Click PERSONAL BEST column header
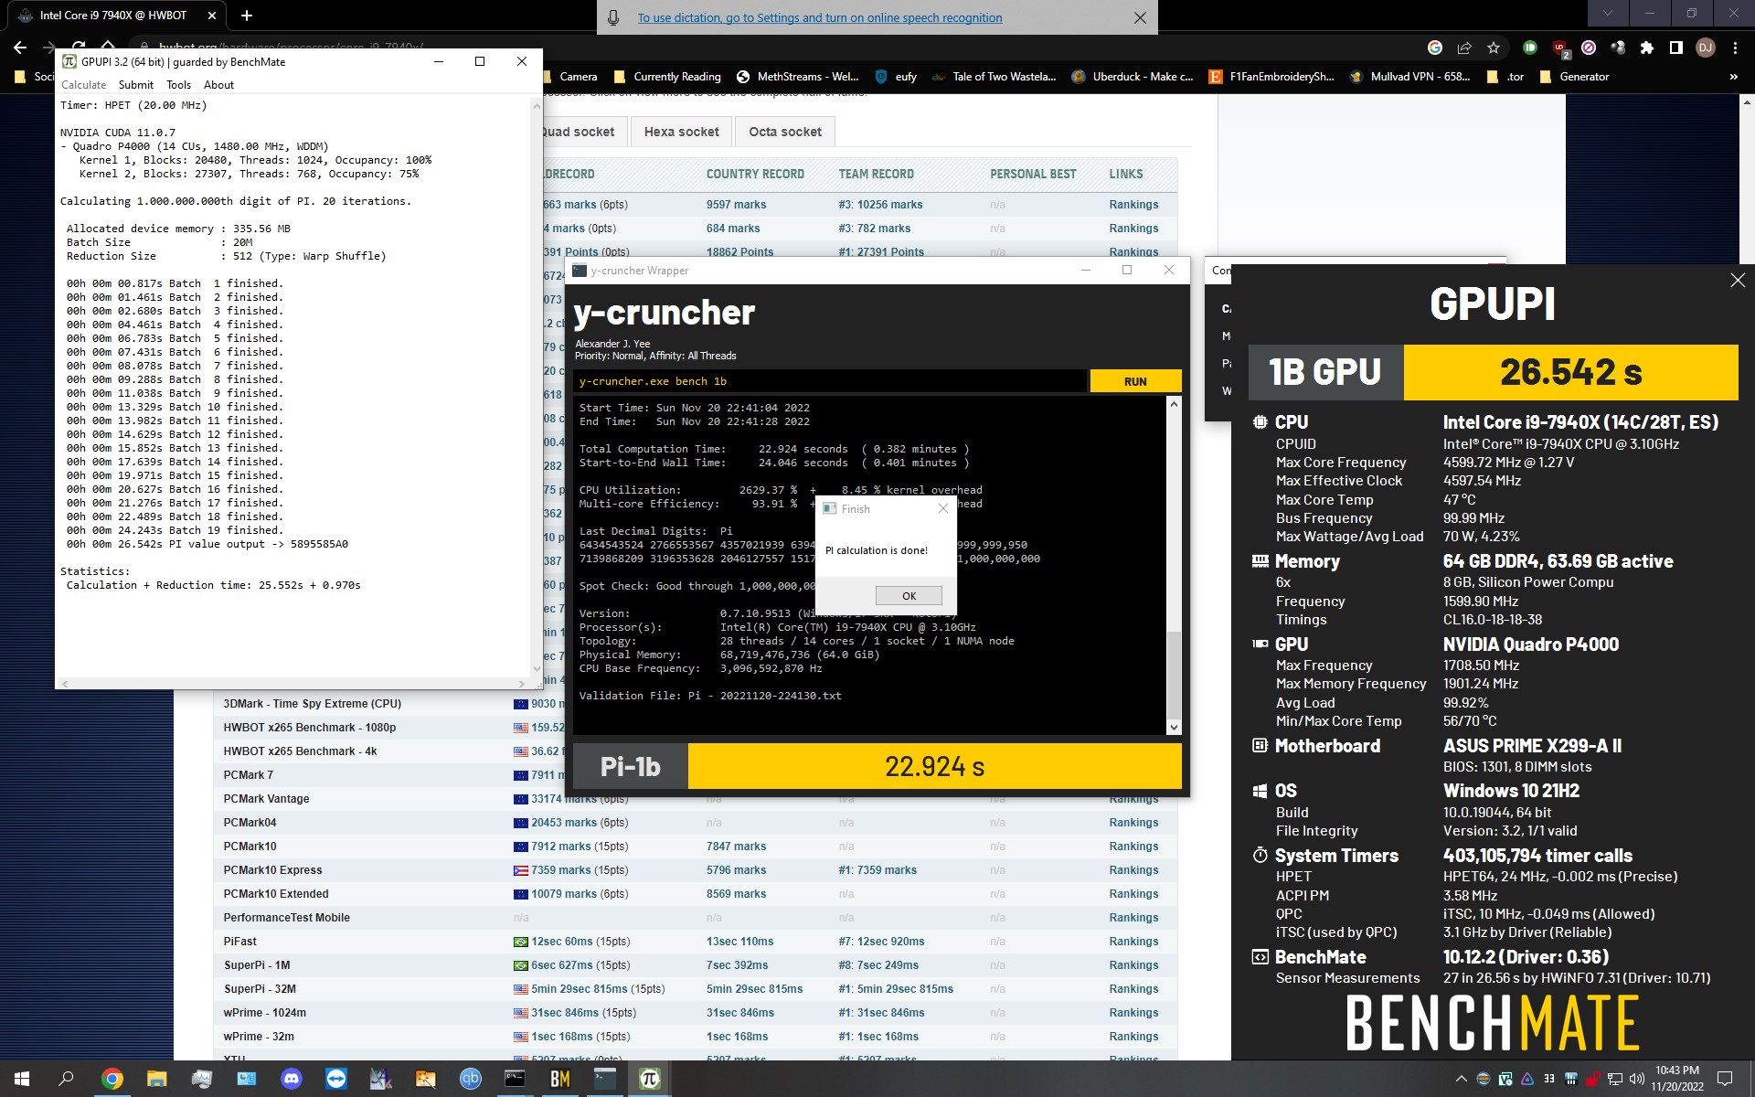 click(1033, 174)
